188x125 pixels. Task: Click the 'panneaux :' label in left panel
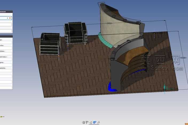tap(3, 57)
